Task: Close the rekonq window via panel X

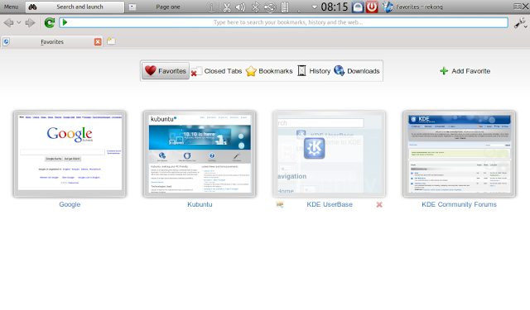Action: tap(526, 7)
